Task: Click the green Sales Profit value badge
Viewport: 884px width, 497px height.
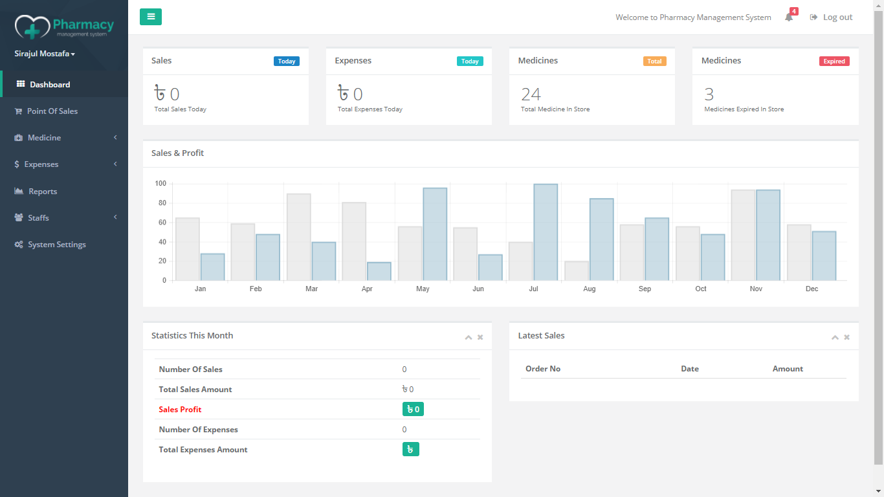Action: point(413,409)
